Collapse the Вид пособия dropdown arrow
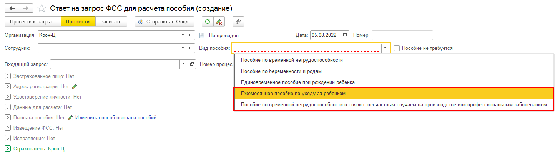The height and width of the screenshot is (155, 560). point(386,48)
